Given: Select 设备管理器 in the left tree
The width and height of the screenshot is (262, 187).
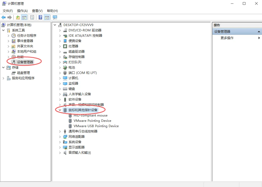Looking at the screenshot, I should [x=25, y=62].
